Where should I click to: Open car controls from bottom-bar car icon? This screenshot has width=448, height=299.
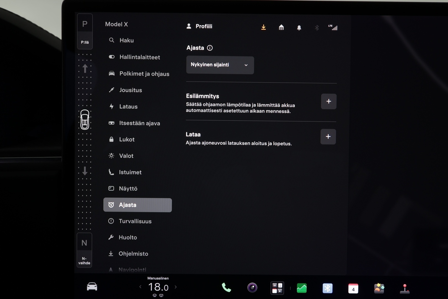(x=92, y=287)
